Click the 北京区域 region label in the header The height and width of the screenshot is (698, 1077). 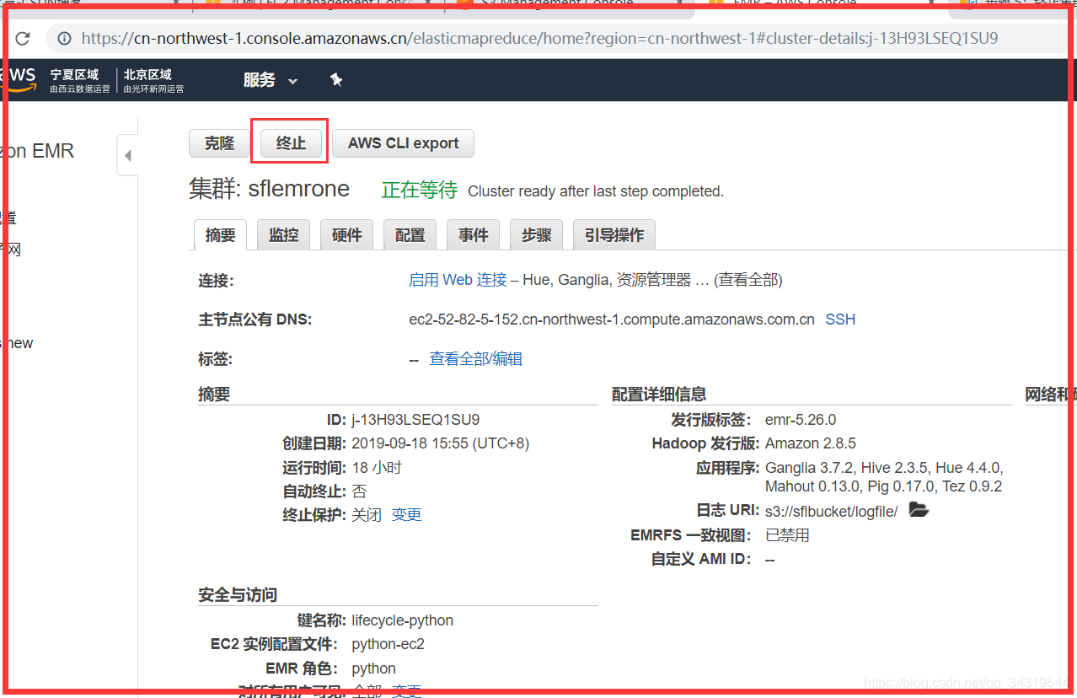[x=147, y=74]
